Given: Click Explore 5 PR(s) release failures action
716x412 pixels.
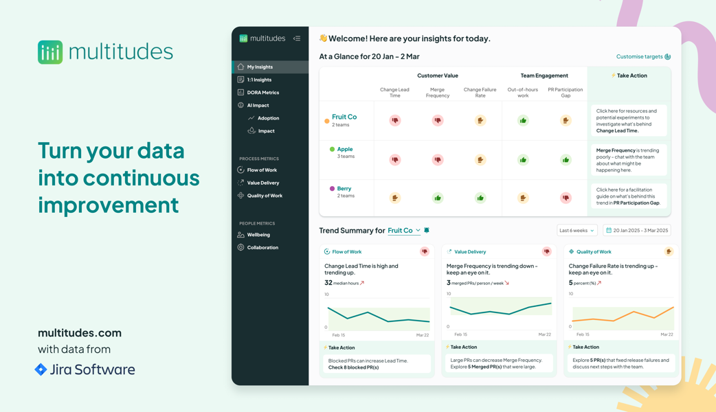Looking at the screenshot, I should (x=620, y=364).
